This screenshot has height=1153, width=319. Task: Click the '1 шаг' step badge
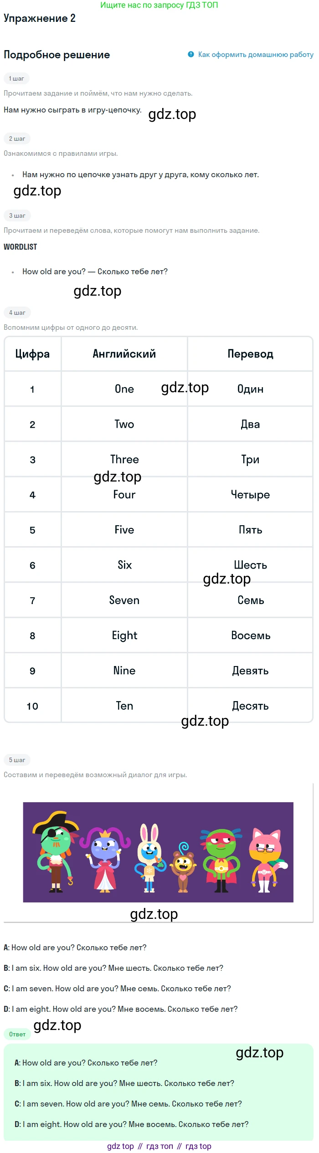(16, 78)
